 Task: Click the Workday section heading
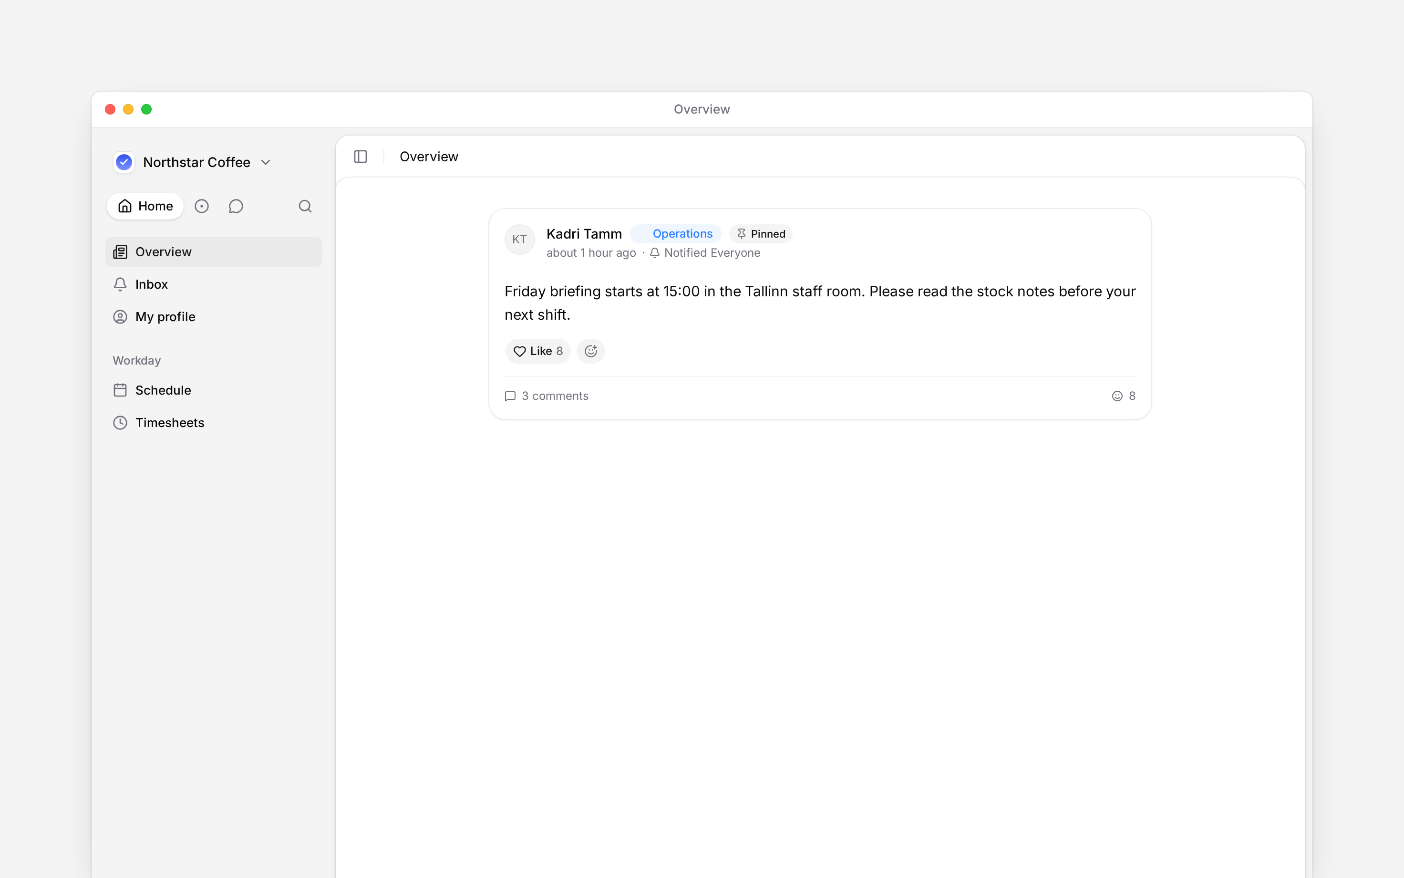tap(137, 361)
